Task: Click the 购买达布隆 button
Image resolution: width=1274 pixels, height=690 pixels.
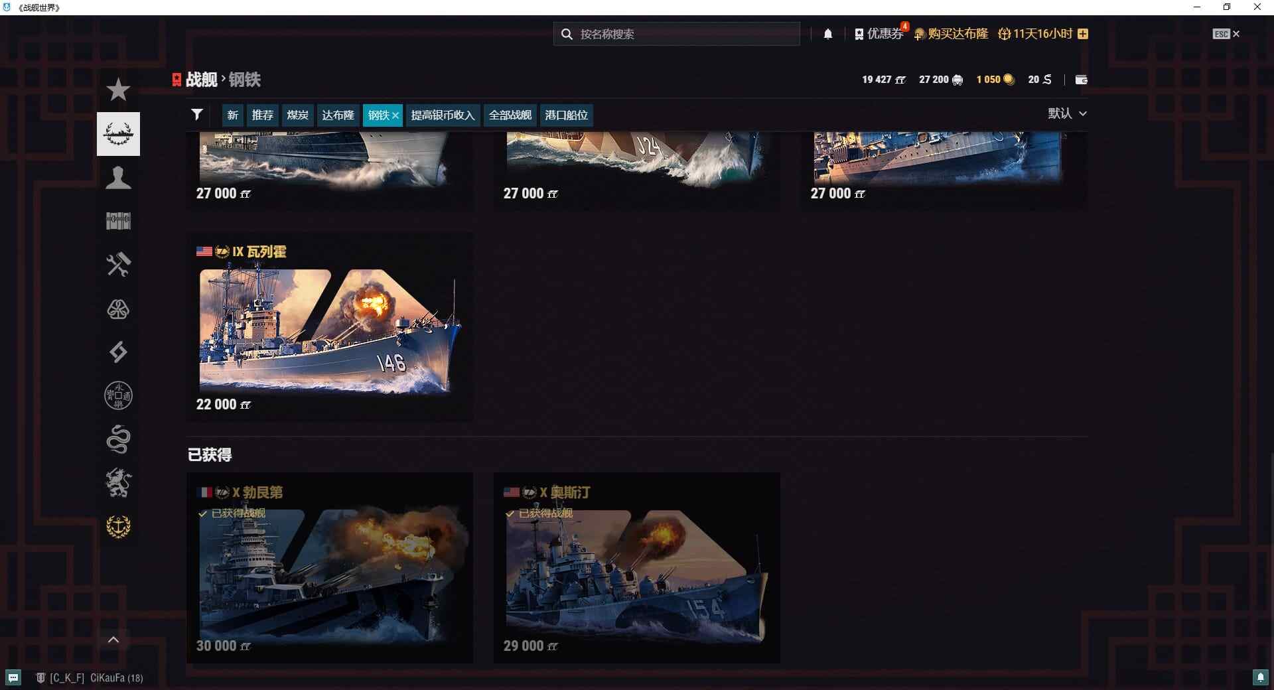Action: coord(951,33)
